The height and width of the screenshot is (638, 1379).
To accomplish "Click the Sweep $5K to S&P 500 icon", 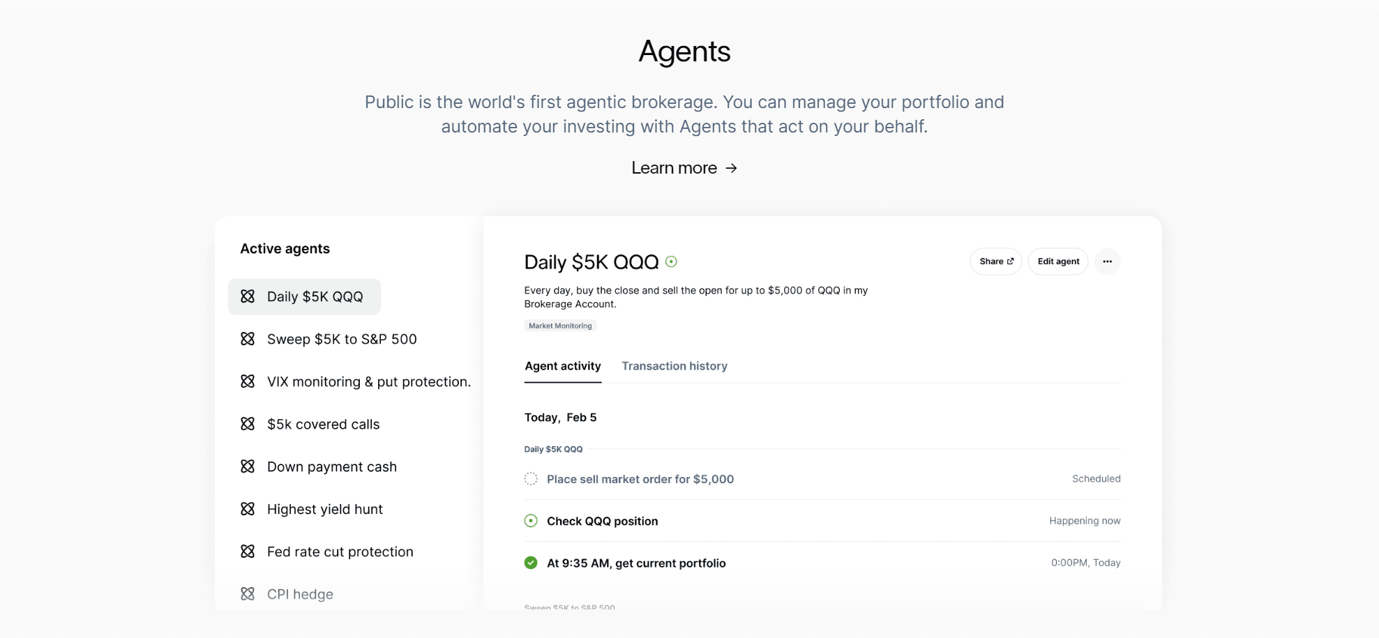I will point(248,339).
